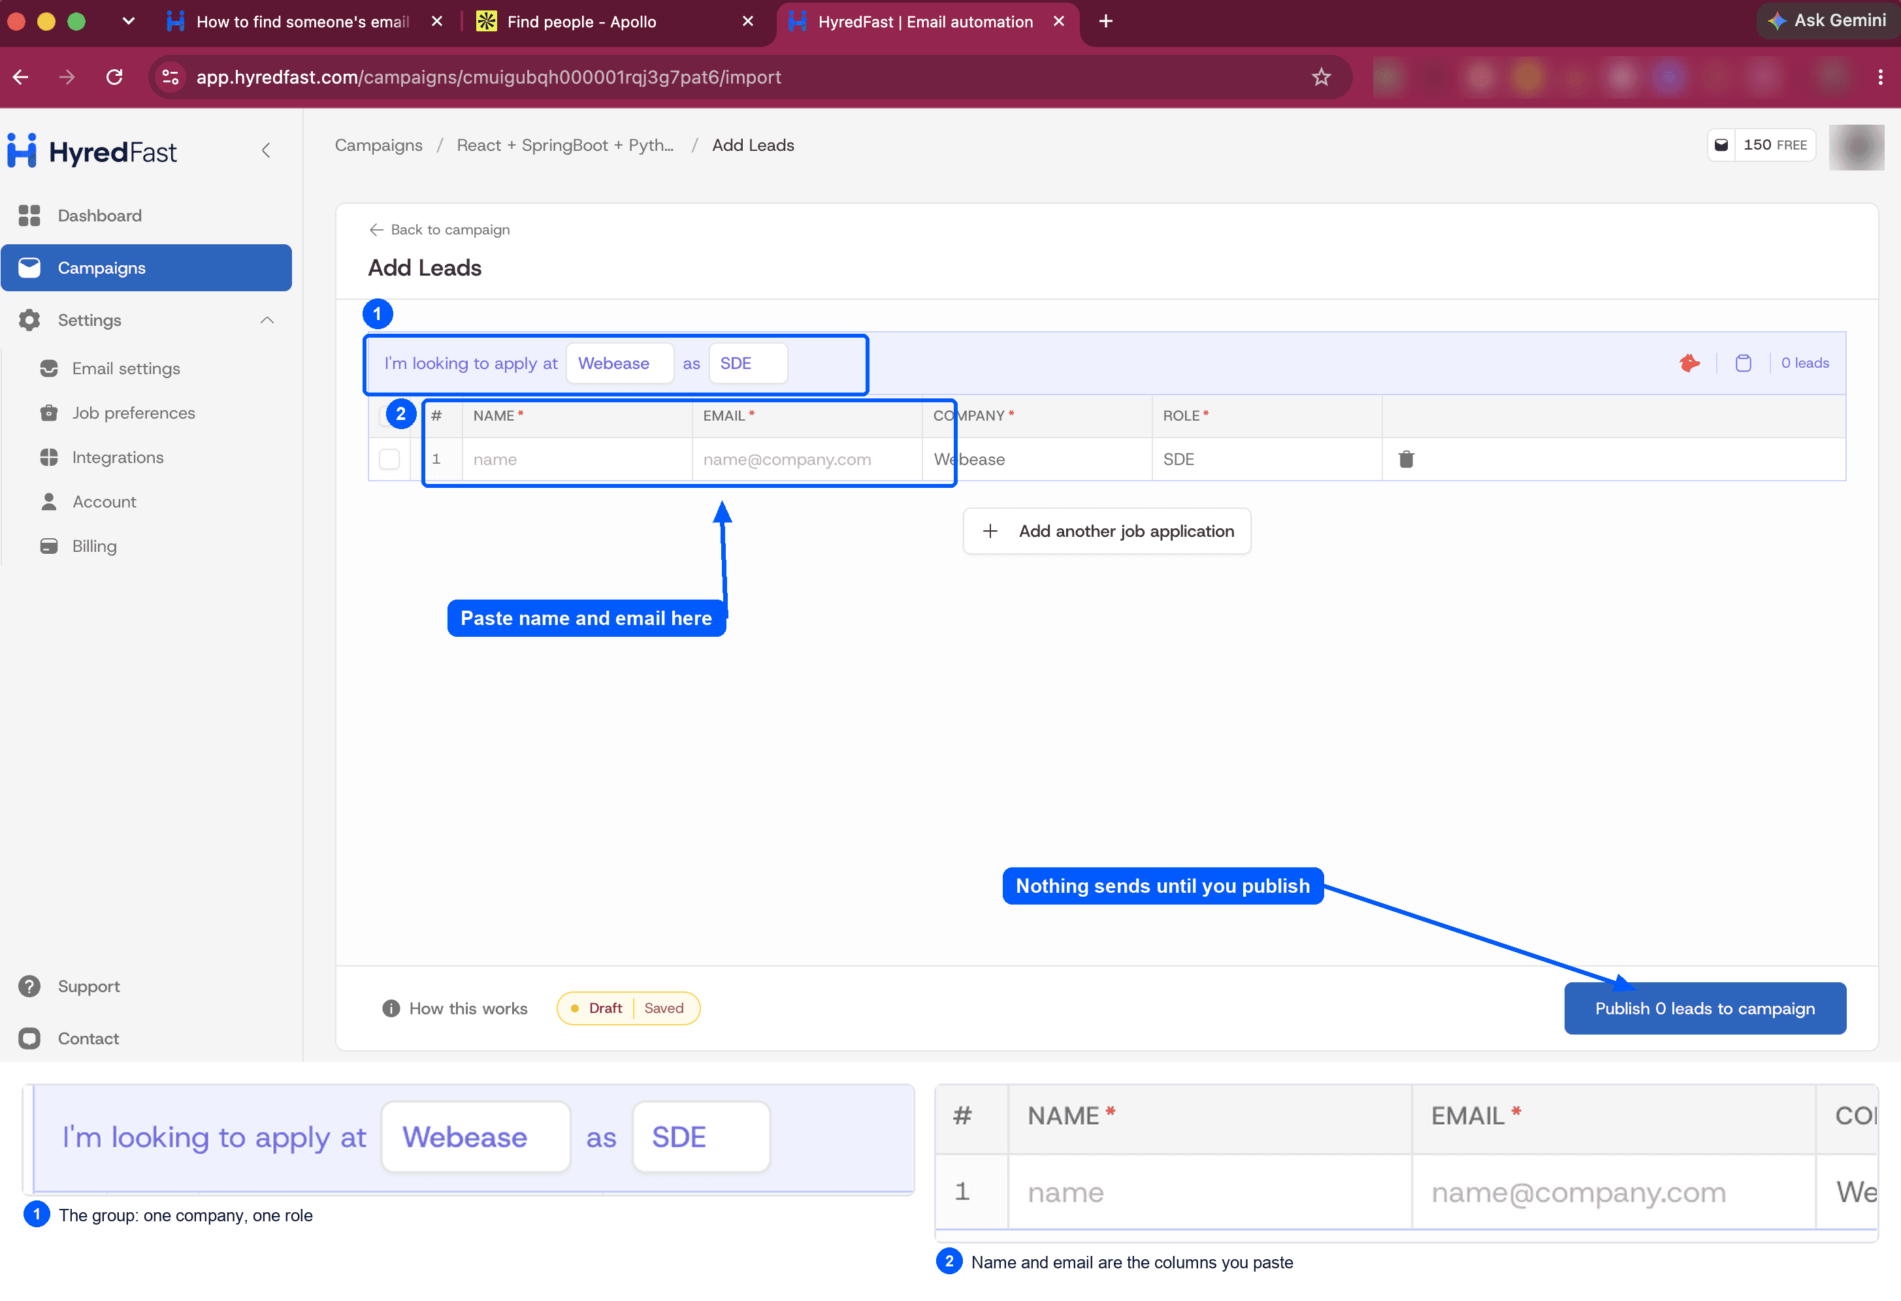The image size is (1901, 1301).
Task: Reload the page
Action: (114, 77)
